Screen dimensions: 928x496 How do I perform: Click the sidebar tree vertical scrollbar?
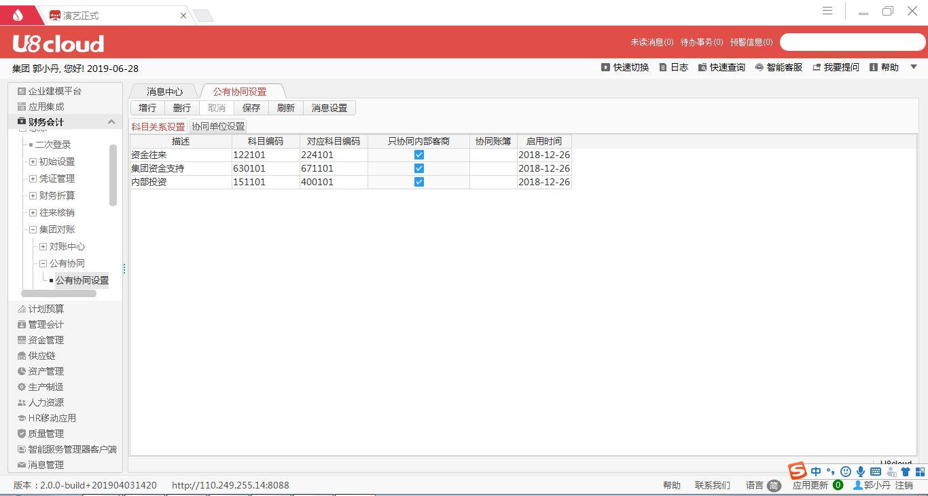113,175
